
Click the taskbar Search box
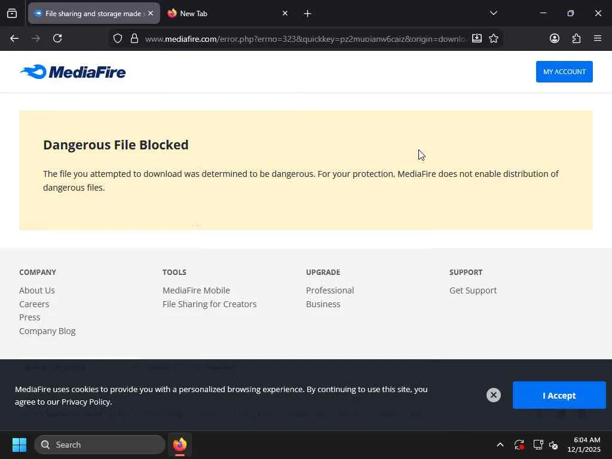100,445
